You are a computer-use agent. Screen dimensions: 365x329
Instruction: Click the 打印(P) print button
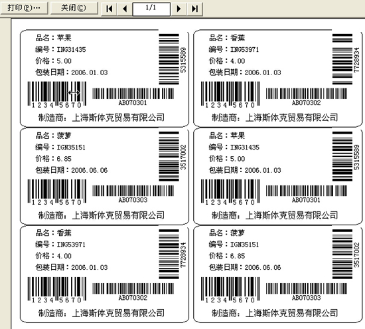click(x=24, y=8)
